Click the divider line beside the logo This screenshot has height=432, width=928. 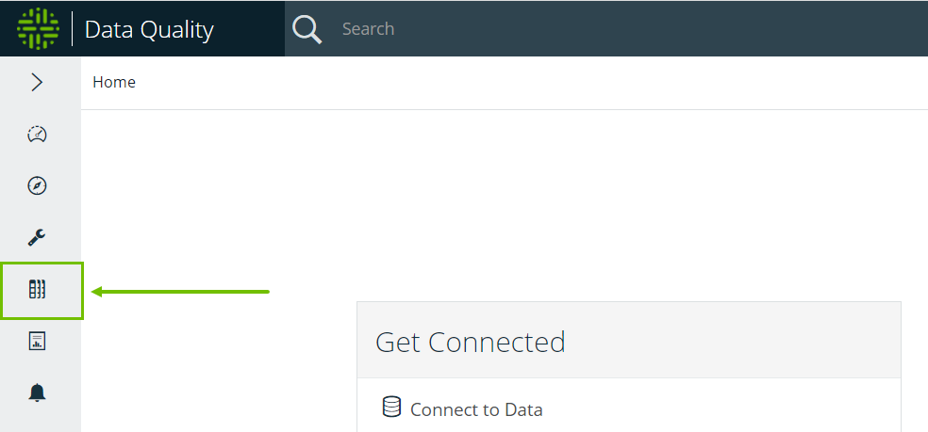tap(73, 29)
